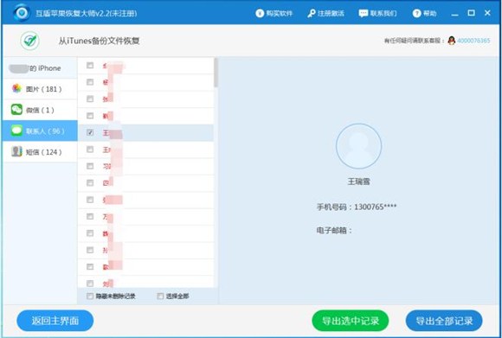Click the 手机号码：1300765**** line
The width and height of the screenshot is (502, 338).
357,207
